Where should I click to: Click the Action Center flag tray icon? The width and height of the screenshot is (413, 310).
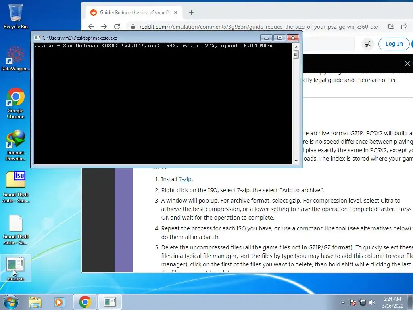[353, 302]
